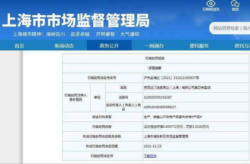Go to the 首页 menu item
The width and height of the screenshot is (250, 164).
pos(19,46)
